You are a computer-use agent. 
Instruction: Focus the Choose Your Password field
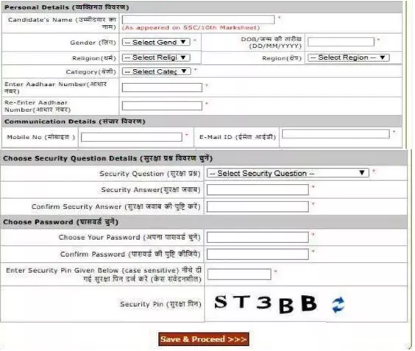[258, 238]
